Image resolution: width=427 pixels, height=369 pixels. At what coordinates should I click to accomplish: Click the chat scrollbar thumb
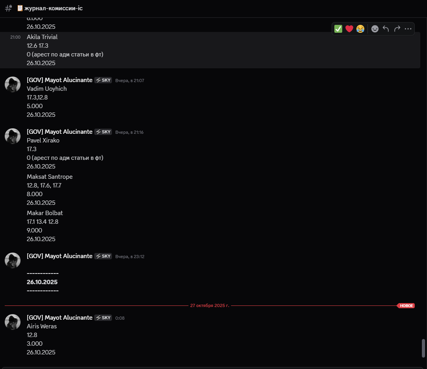[424, 348]
